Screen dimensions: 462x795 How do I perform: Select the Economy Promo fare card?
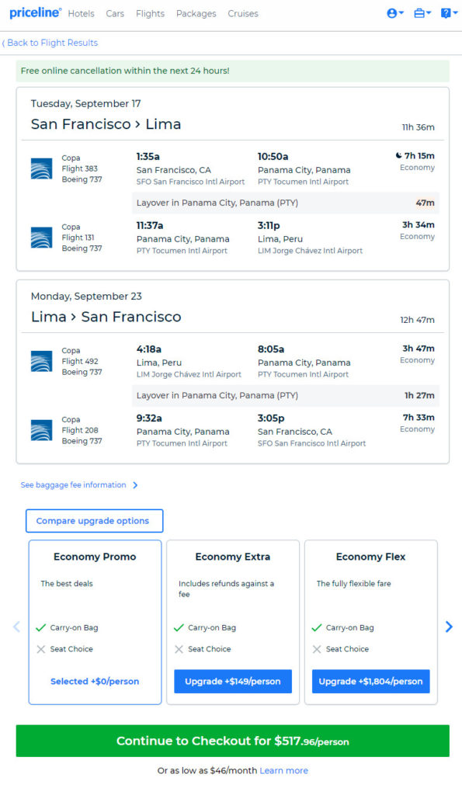pos(95,622)
